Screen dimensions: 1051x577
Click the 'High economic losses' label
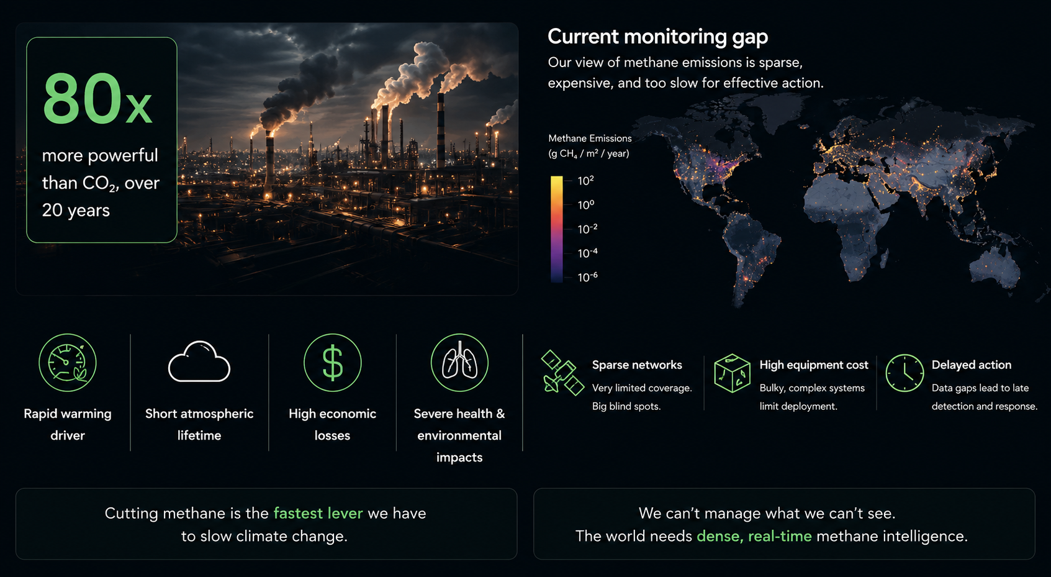[x=333, y=424]
